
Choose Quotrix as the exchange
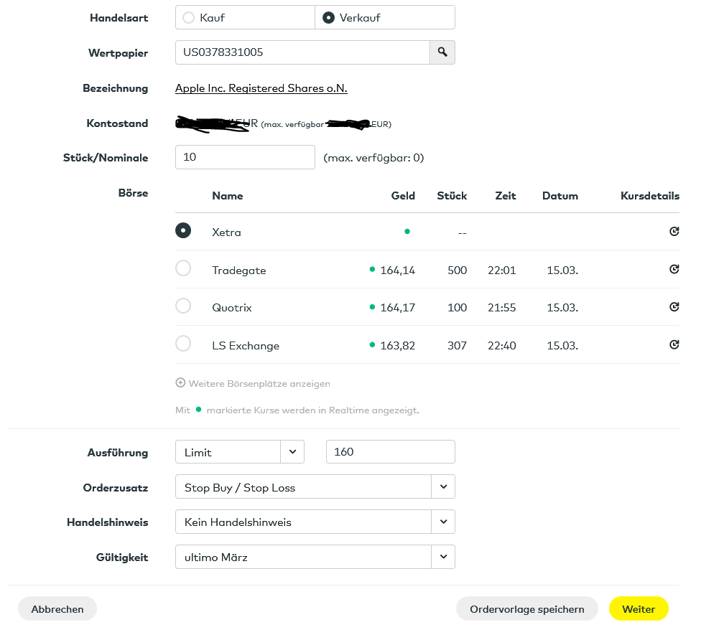[183, 306]
